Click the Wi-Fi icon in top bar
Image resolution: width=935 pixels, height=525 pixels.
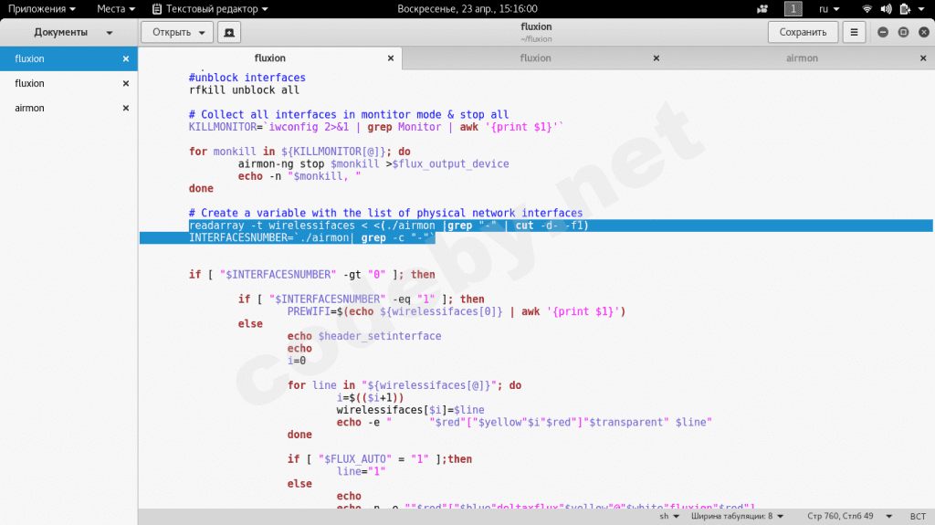tap(867, 8)
